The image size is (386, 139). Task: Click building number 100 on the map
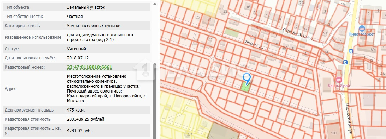point(334,133)
